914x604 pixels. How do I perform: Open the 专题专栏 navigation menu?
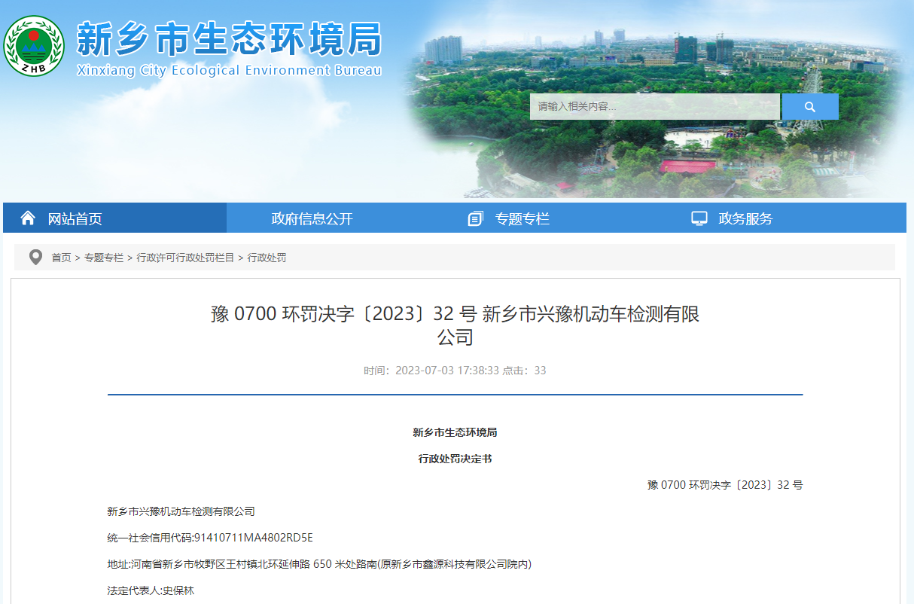523,219
